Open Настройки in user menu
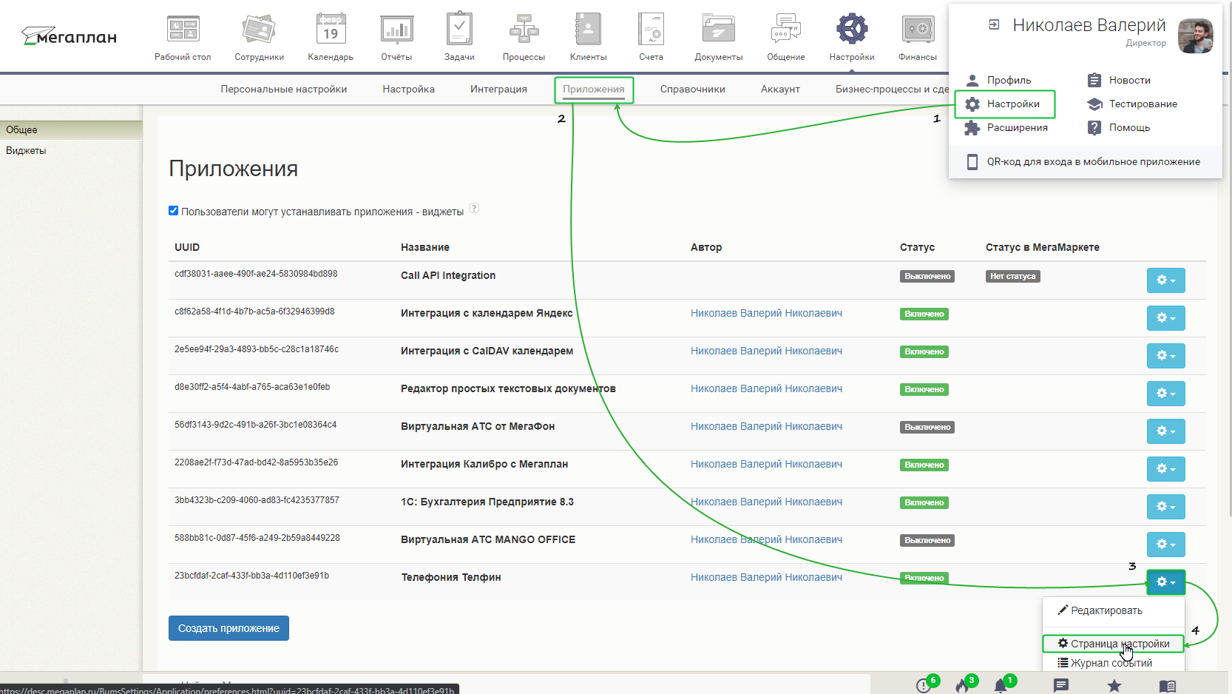1232x694 pixels. (1005, 104)
